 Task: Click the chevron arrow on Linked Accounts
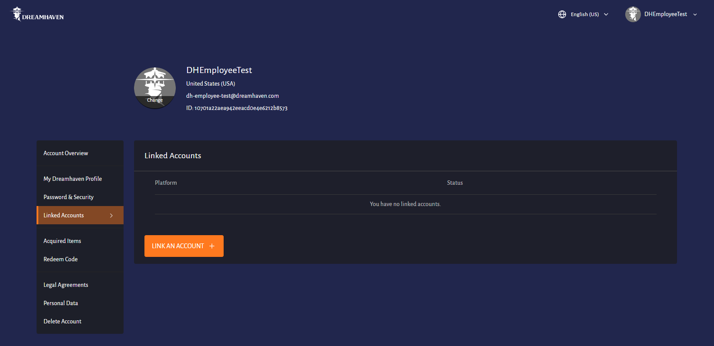pos(111,215)
